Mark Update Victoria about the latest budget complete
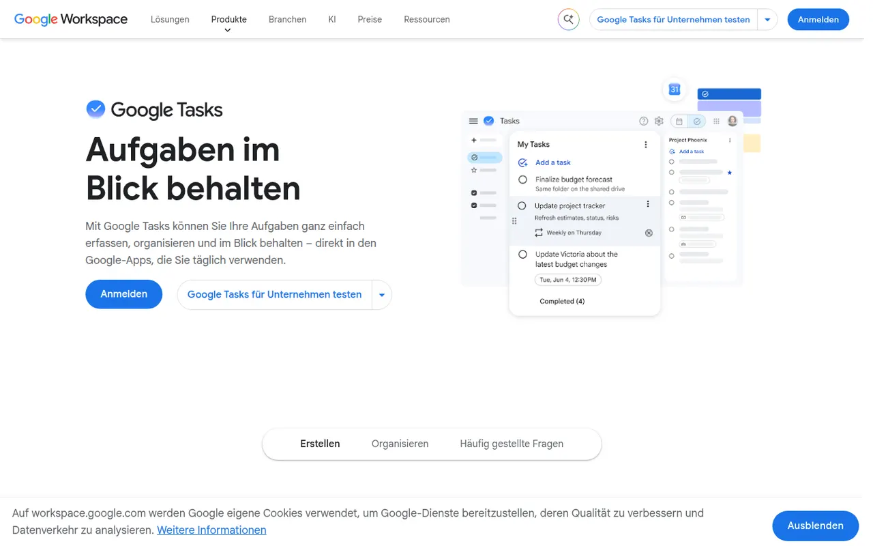873x546 pixels. 522,255
